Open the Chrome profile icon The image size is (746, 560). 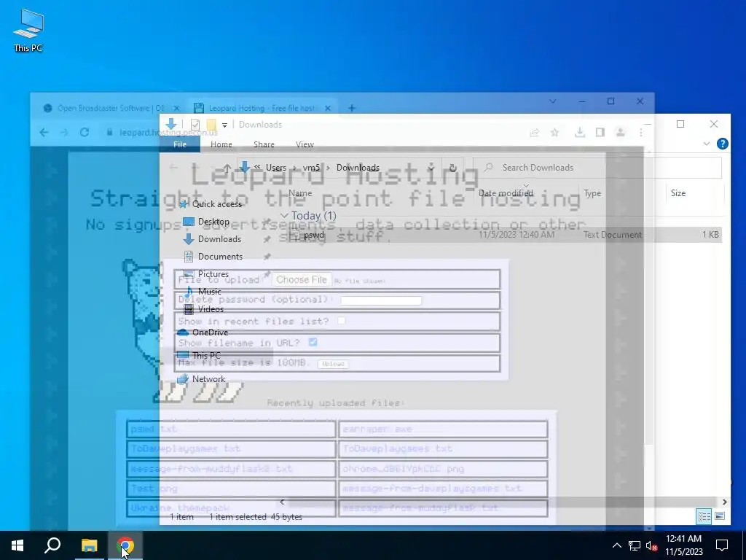click(621, 133)
